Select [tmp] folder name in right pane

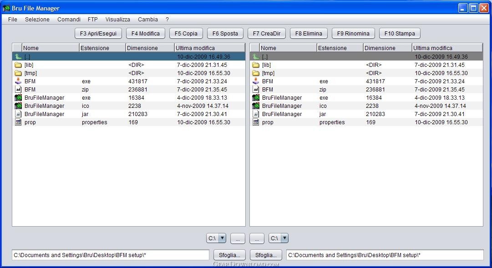tap(268, 73)
